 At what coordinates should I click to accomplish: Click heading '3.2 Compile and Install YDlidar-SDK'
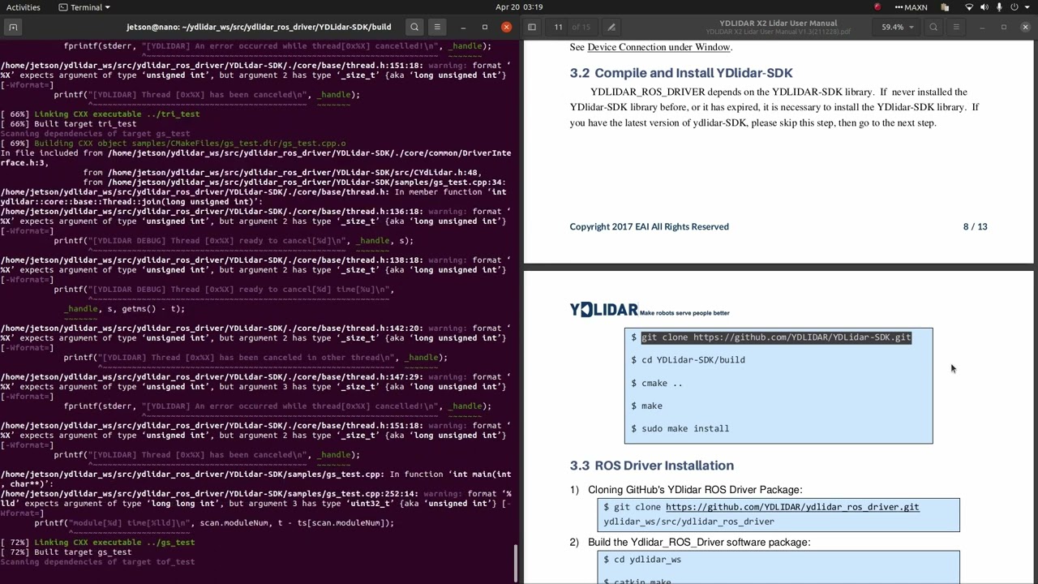(681, 73)
